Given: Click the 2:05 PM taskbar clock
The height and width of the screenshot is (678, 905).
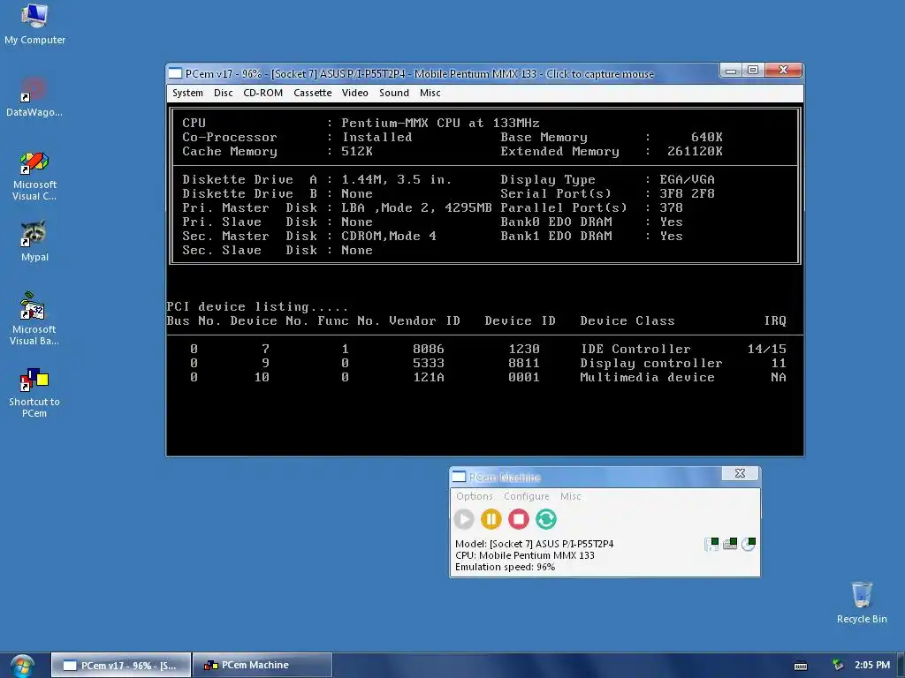Looking at the screenshot, I should (872, 666).
